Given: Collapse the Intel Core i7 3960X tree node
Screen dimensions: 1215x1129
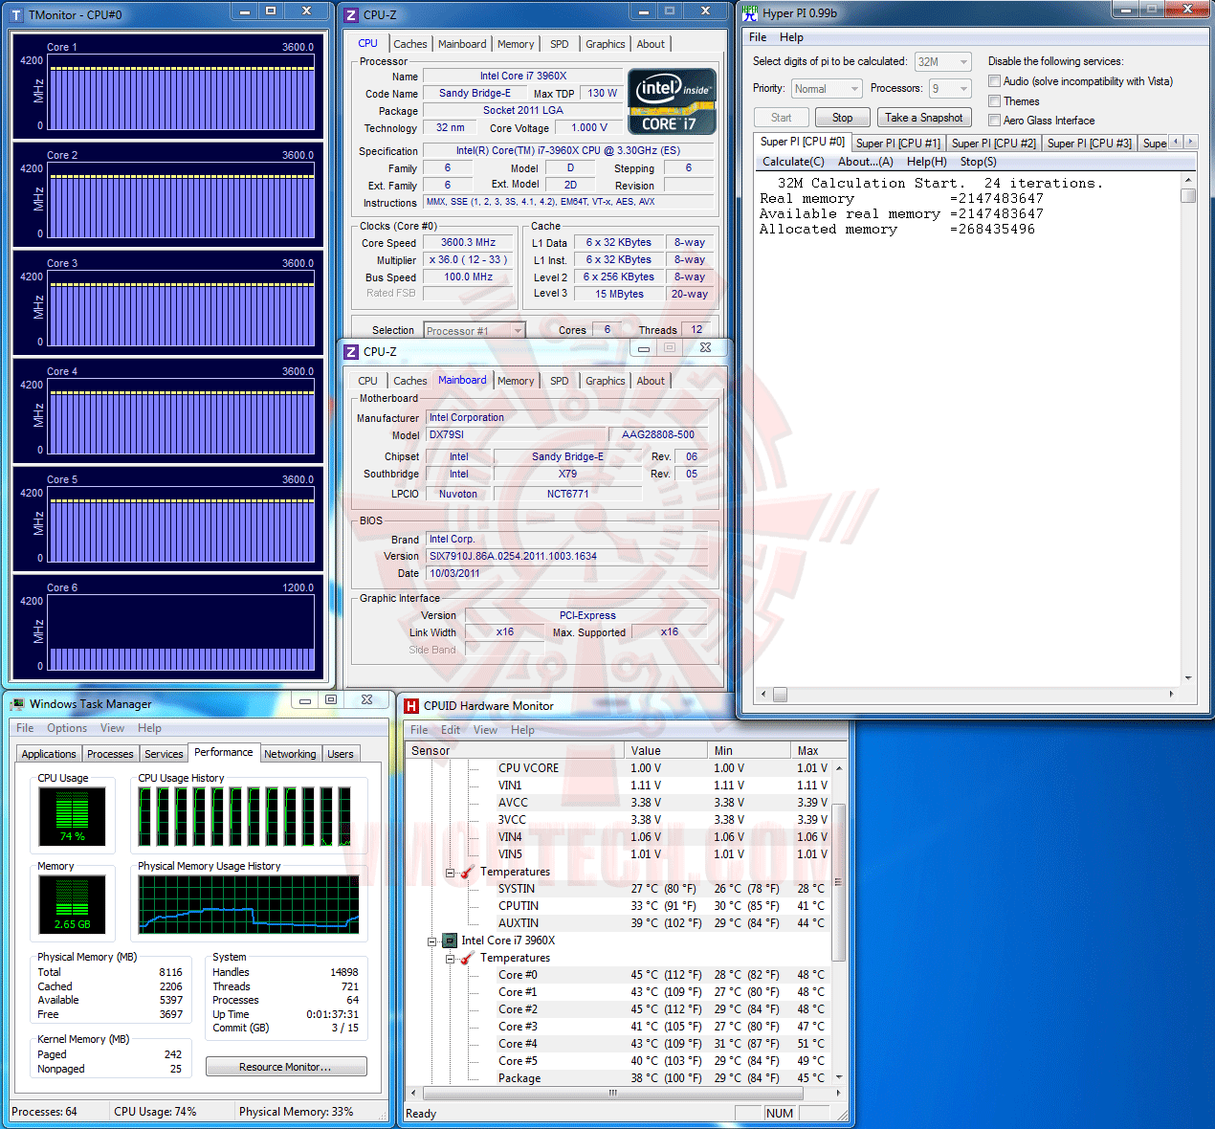Looking at the screenshot, I should point(432,941).
